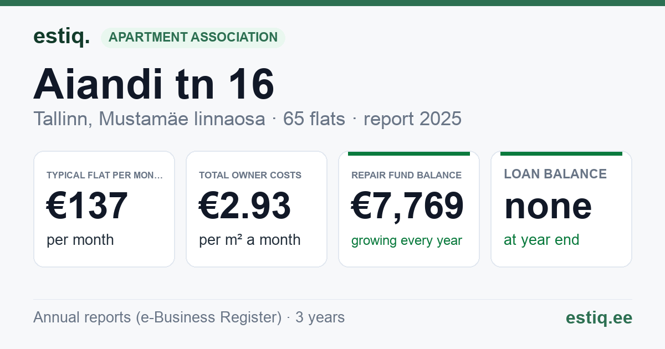
Task: Click the LOAN BALANCE label
Action: pyautogui.click(x=555, y=174)
